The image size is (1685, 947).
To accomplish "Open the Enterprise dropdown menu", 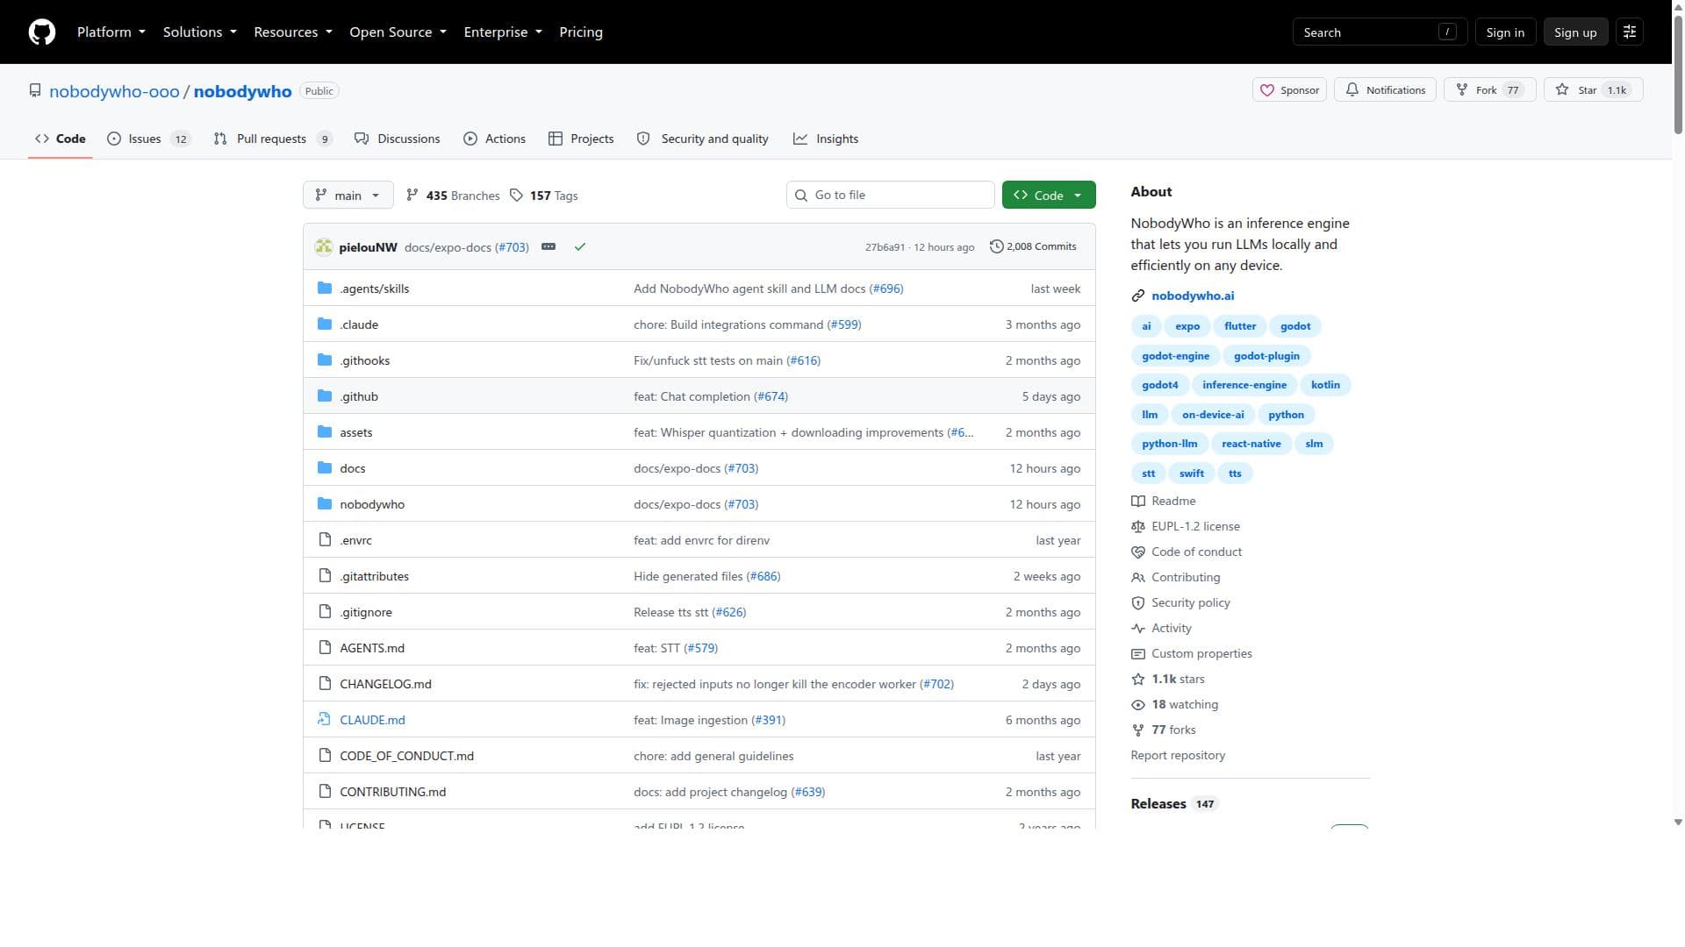I will click(503, 32).
